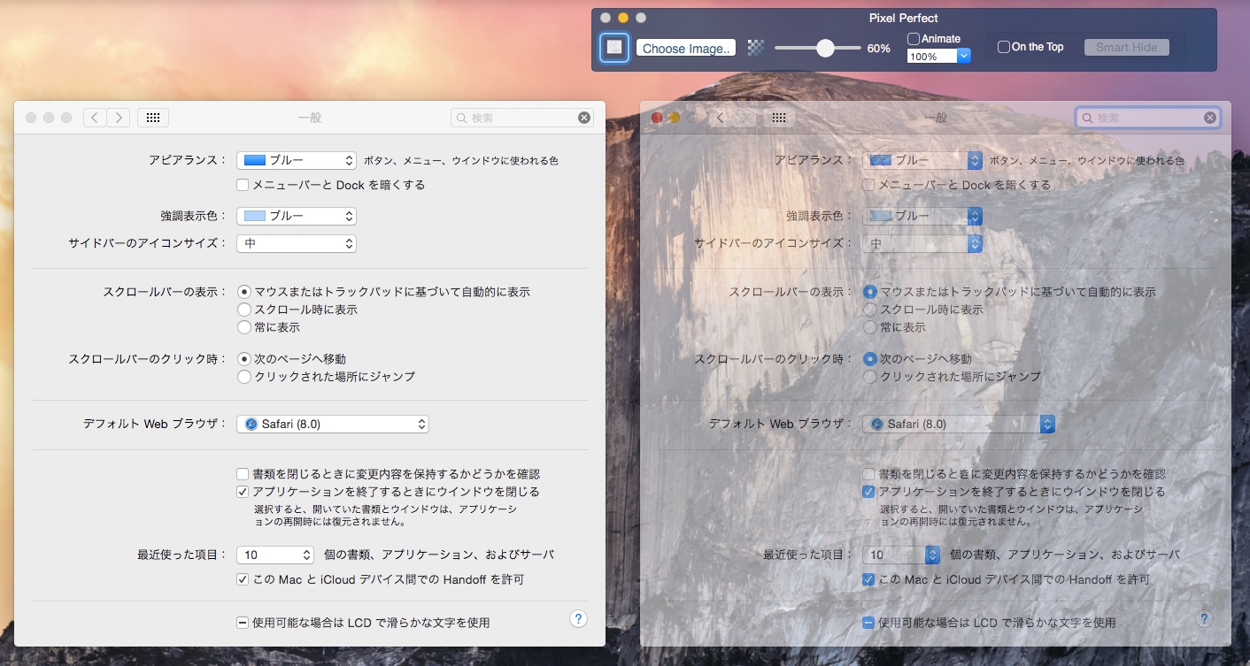Check 書類を閉じるときに変更内容を保持 in right window
The image size is (1250, 666).
(868, 474)
